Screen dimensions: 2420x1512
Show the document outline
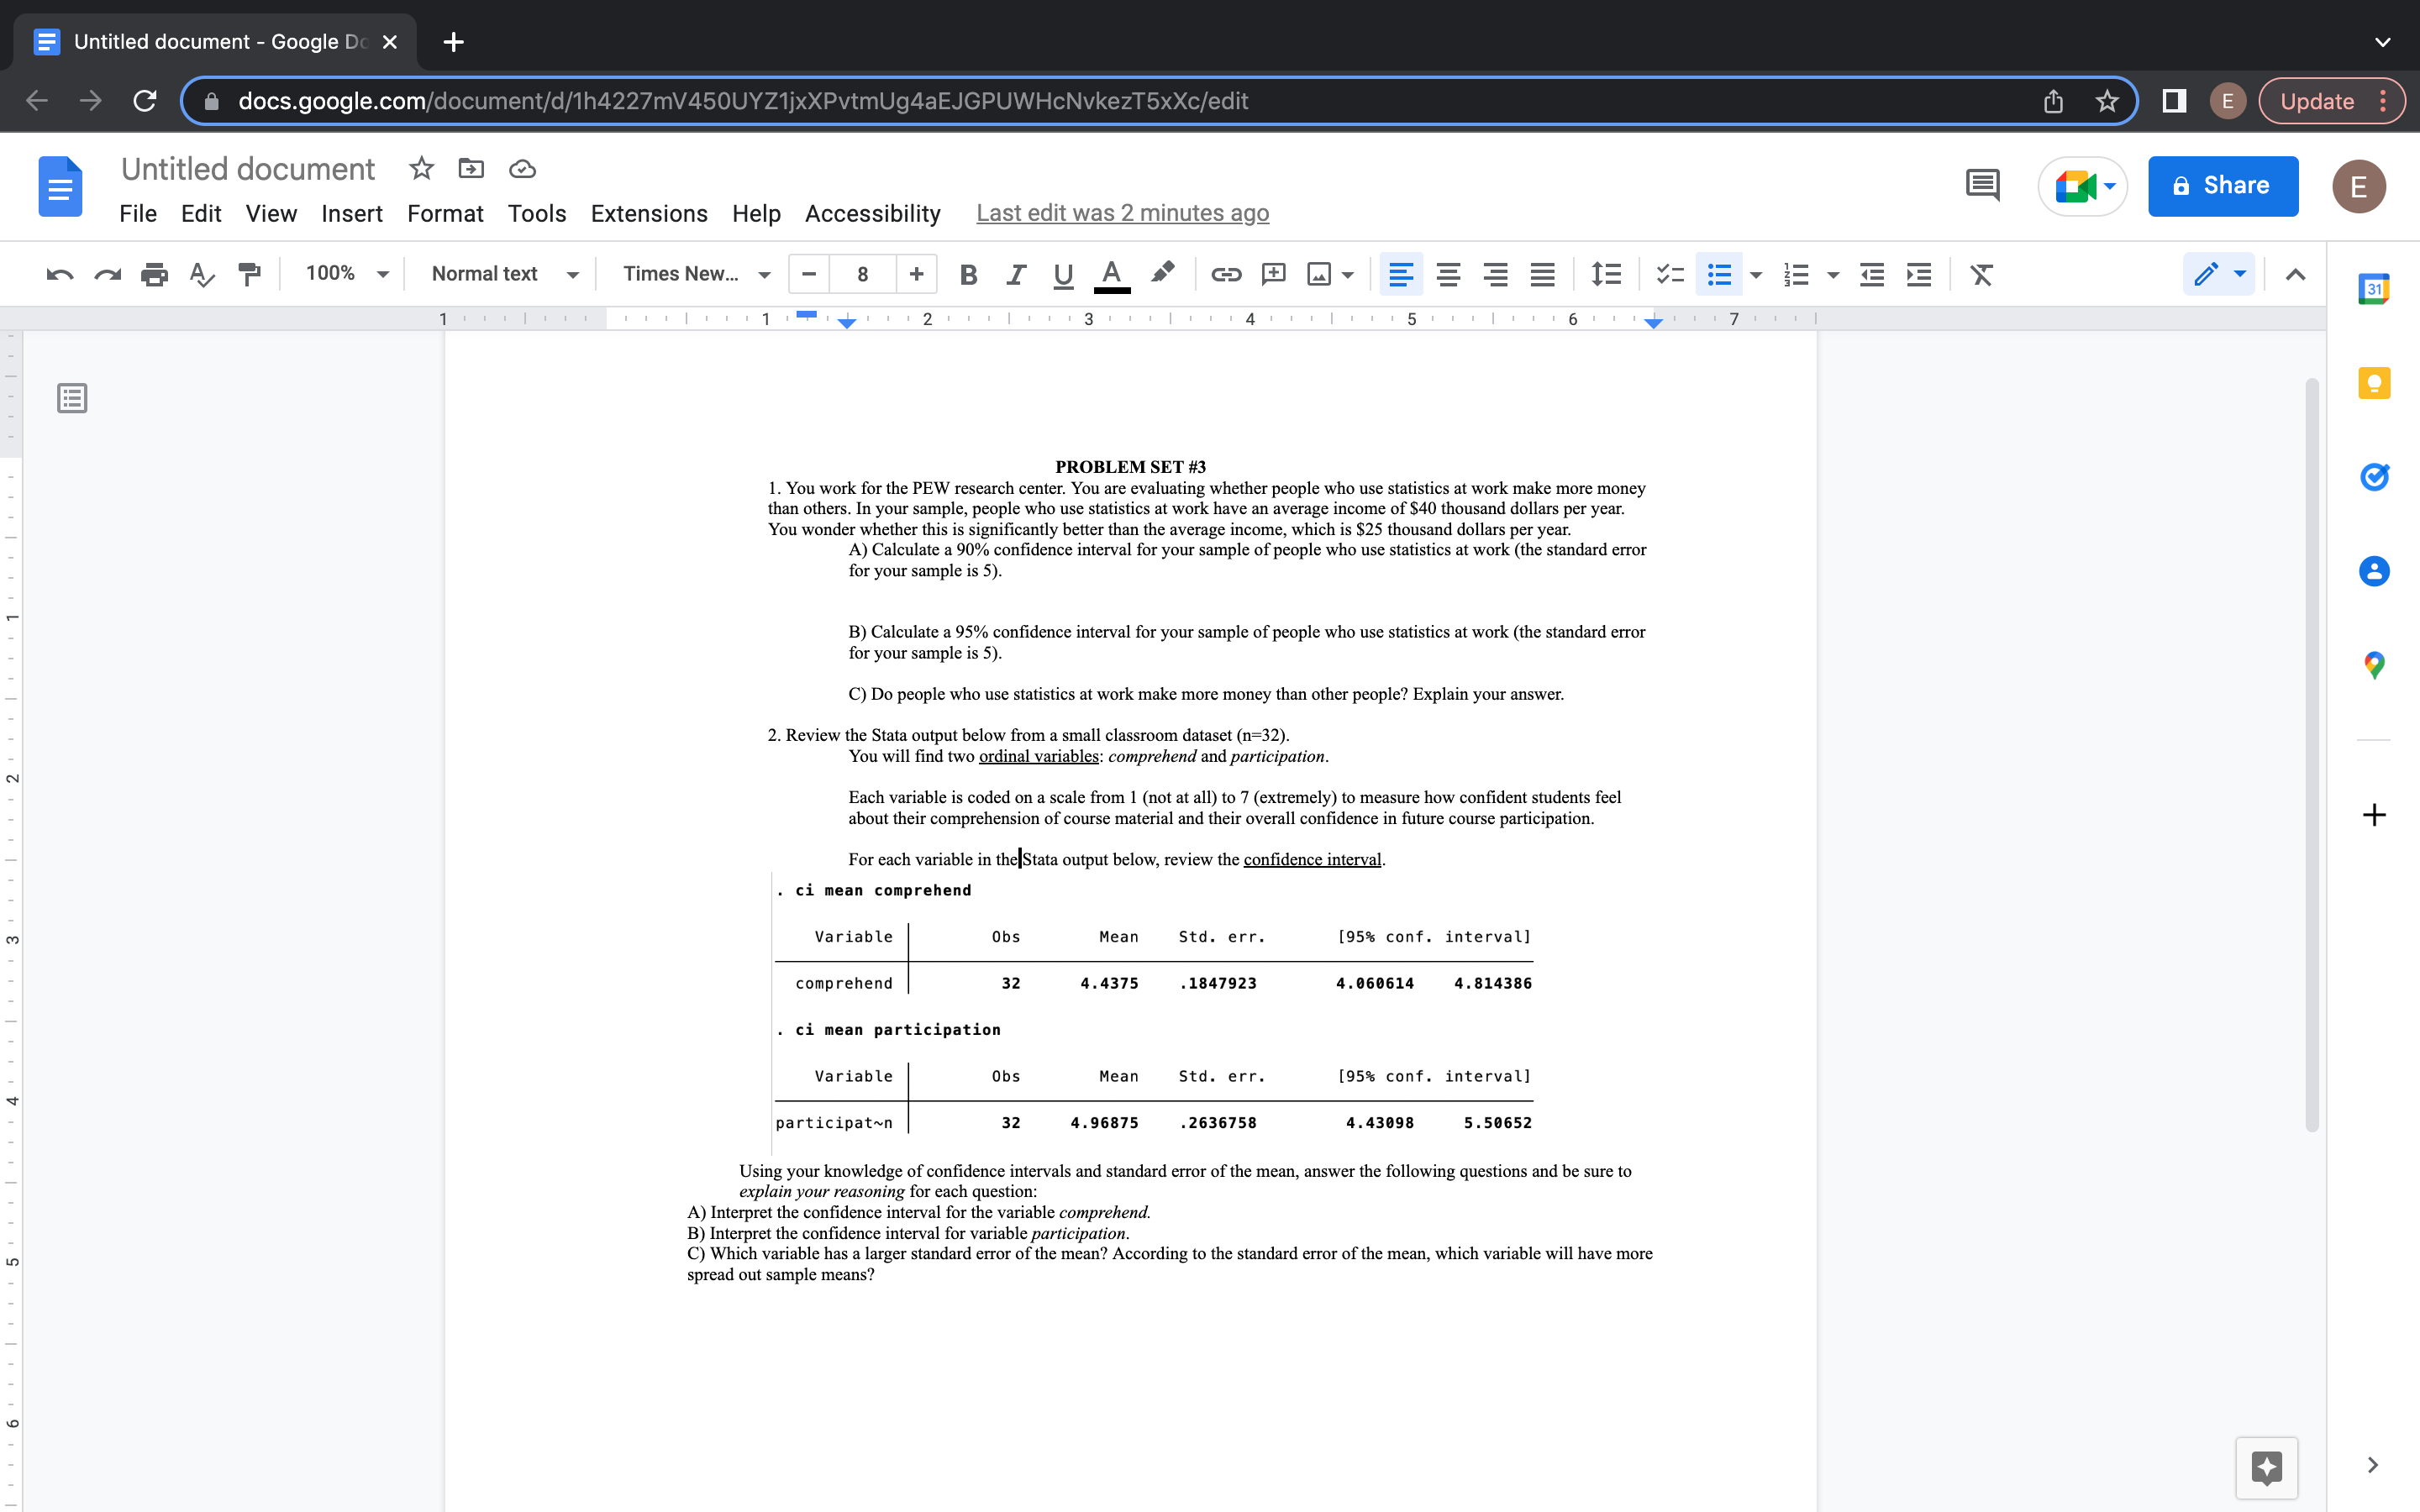(x=71, y=398)
